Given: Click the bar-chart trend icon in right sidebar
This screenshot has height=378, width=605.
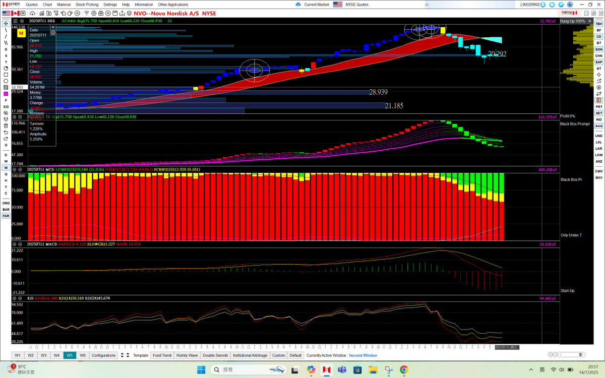Looking at the screenshot, I should [599, 81].
